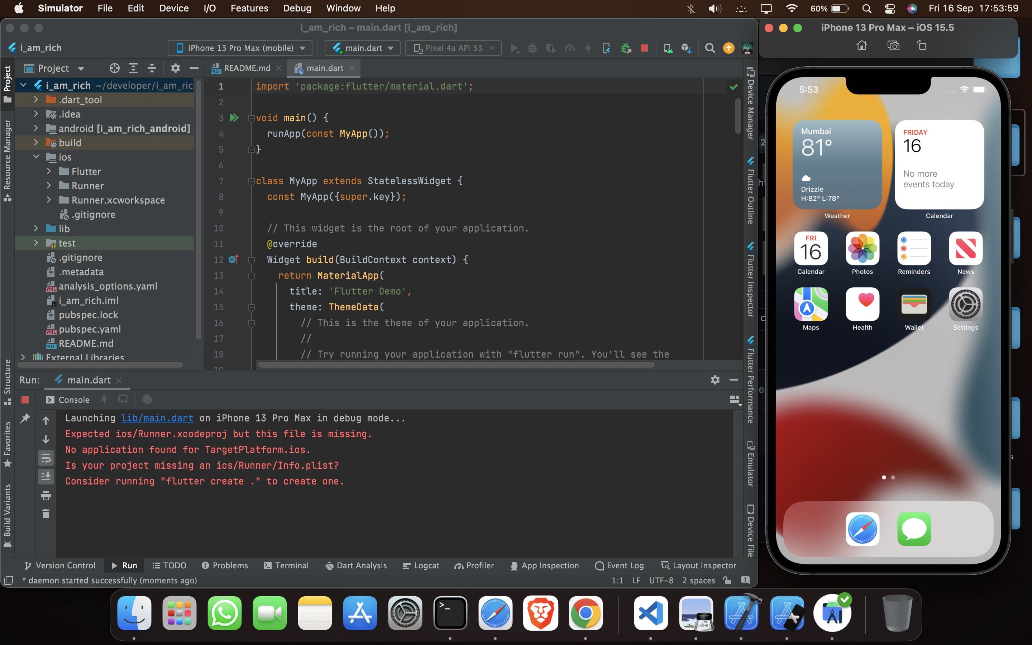The width and height of the screenshot is (1032, 645).
Task: Click Flutter Hot Reload lightning icon in toolbar
Action: 588,48
